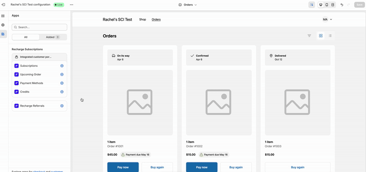Screen dimensions: 366x172
Task: Click the Order #1003 text
Action: point(273,146)
